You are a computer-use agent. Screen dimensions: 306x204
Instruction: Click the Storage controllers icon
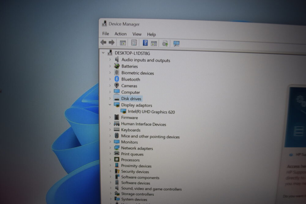tap(117, 194)
